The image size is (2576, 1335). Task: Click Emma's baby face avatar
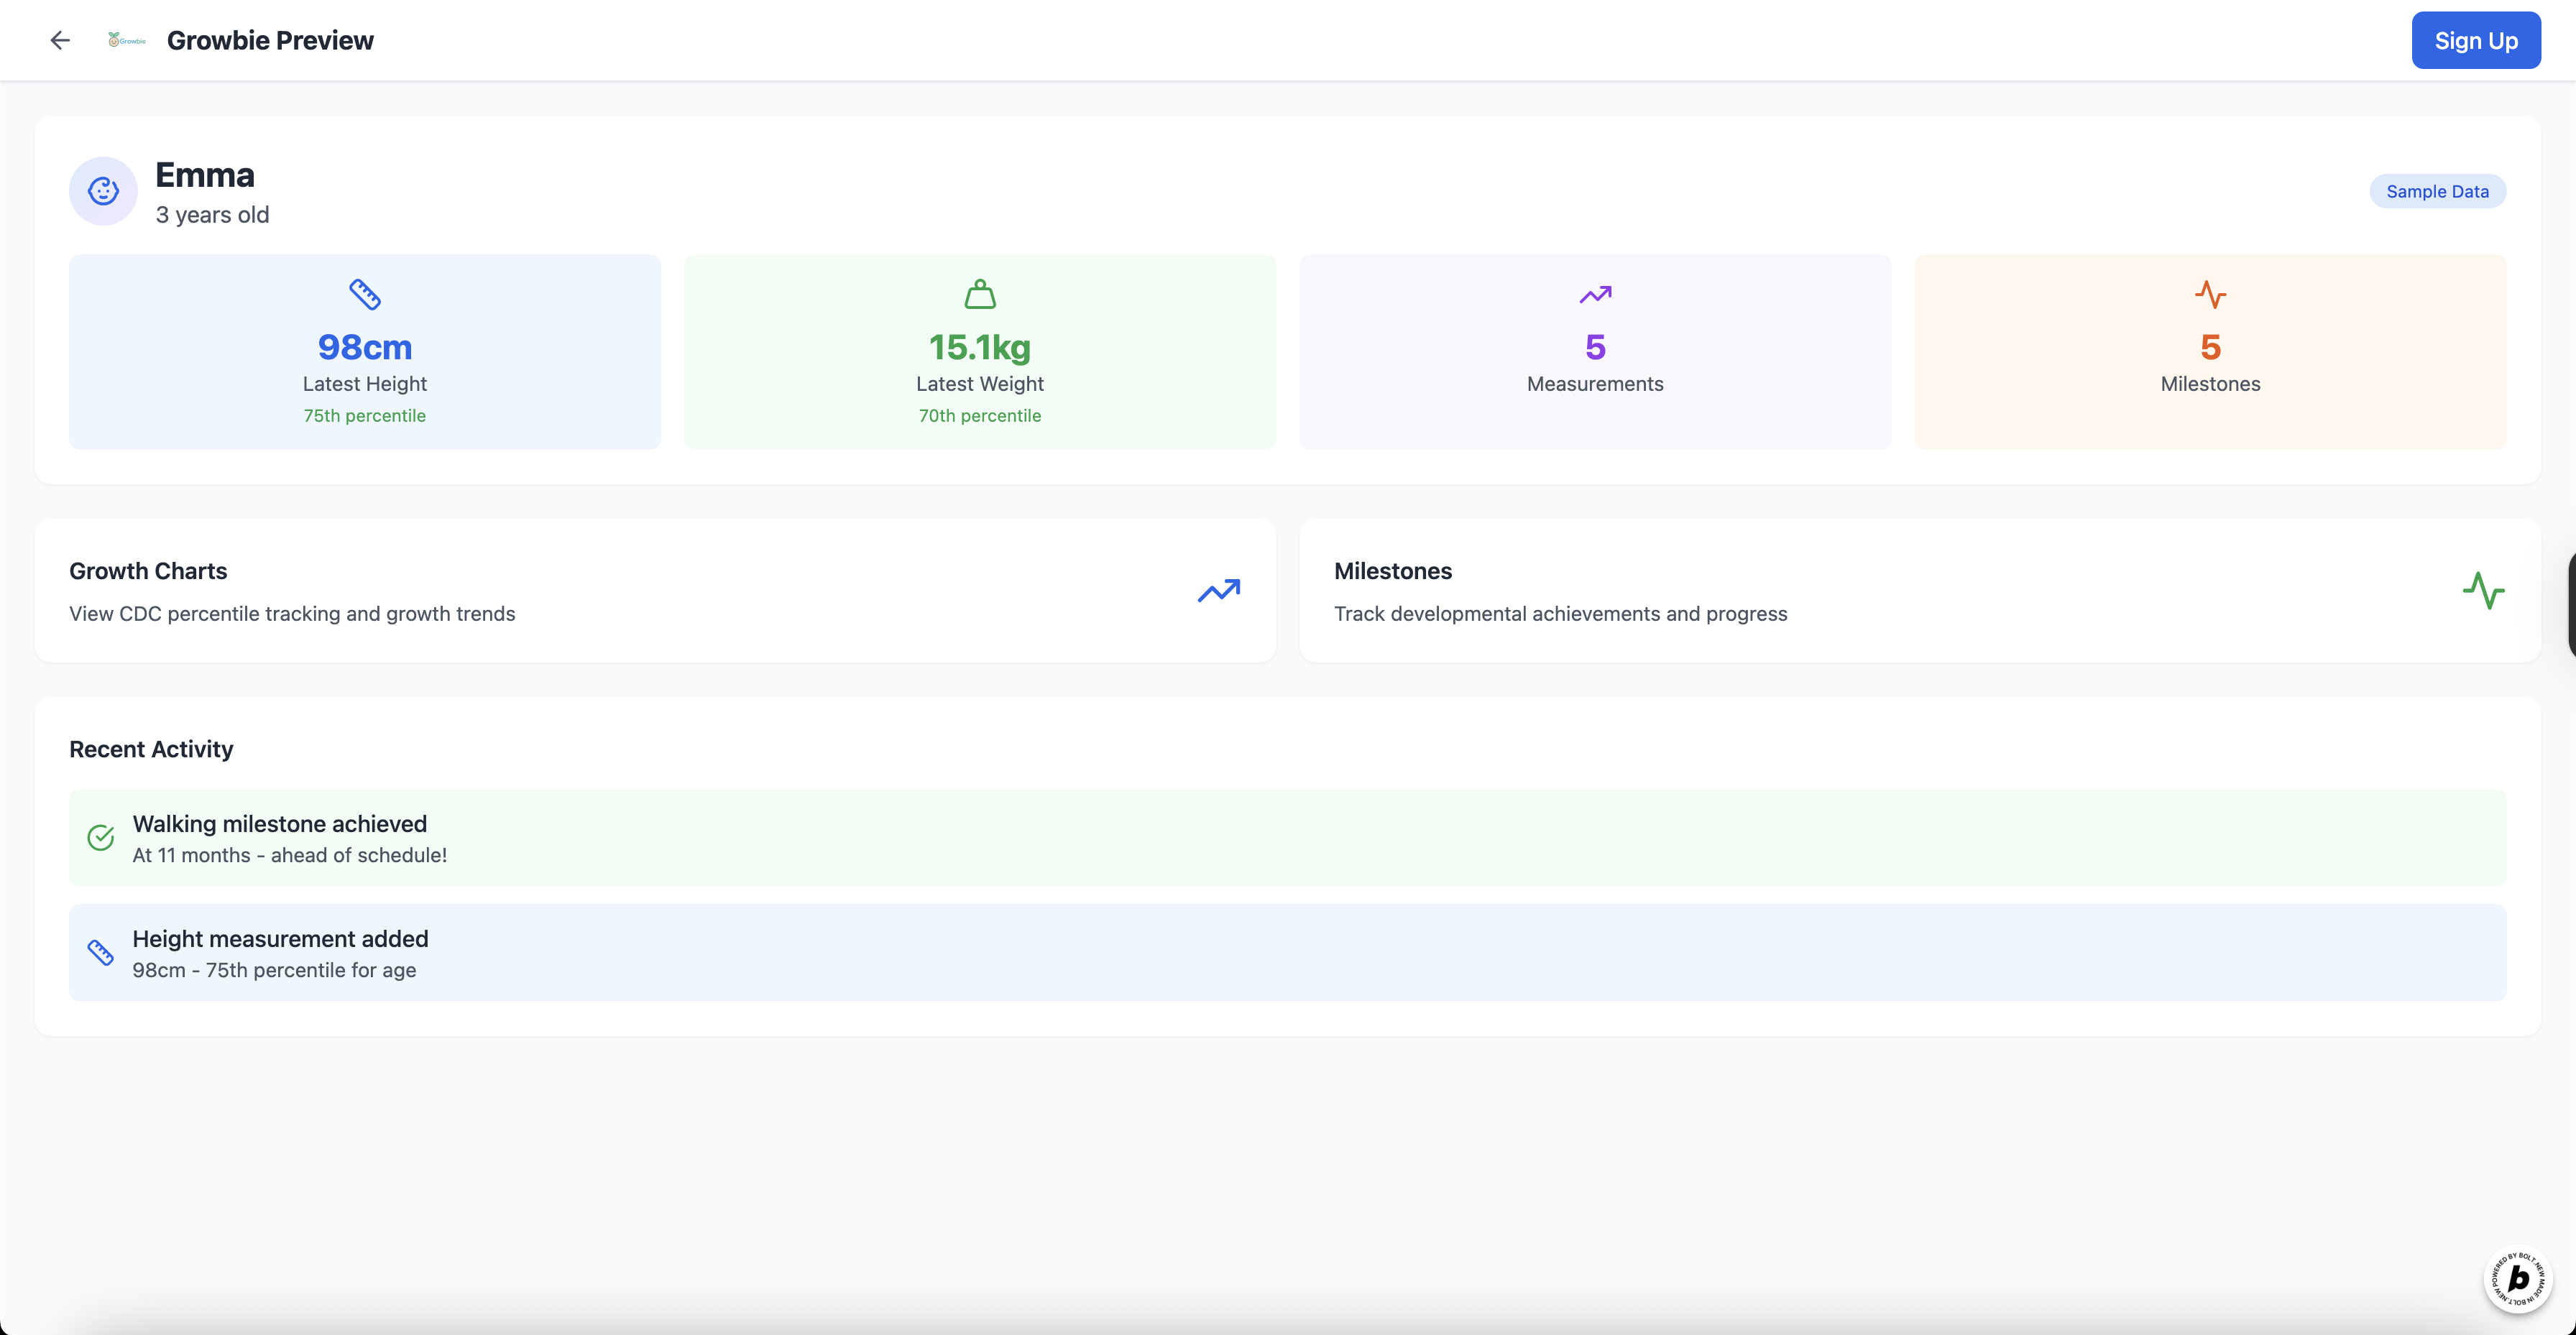(x=103, y=190)
